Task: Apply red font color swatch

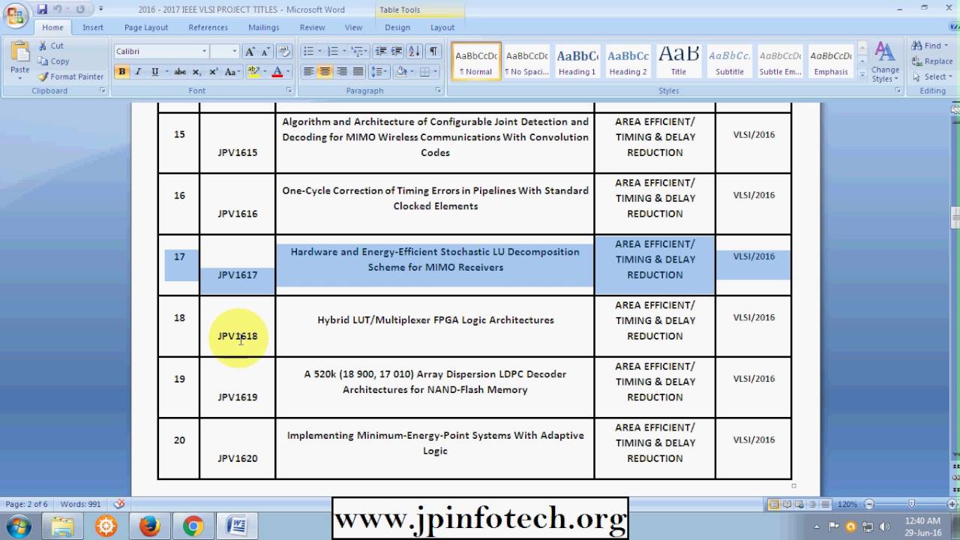Action: point(277,72)
